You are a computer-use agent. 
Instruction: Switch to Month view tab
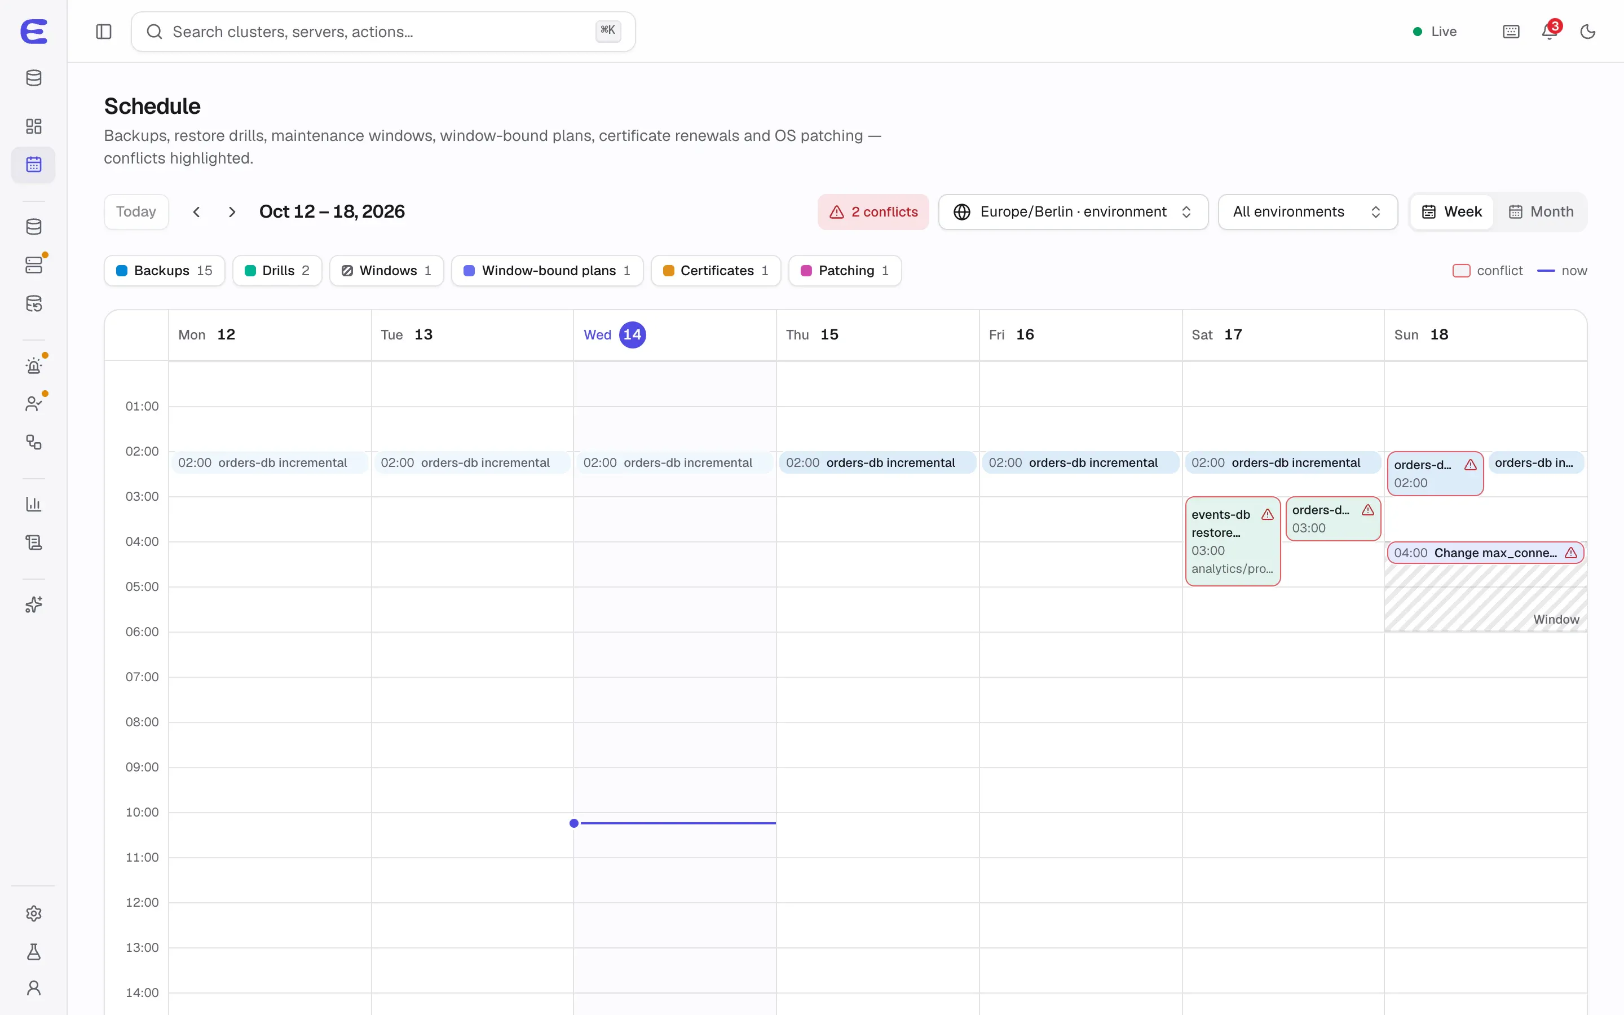pyautogui.click(x=1541, y=212)
